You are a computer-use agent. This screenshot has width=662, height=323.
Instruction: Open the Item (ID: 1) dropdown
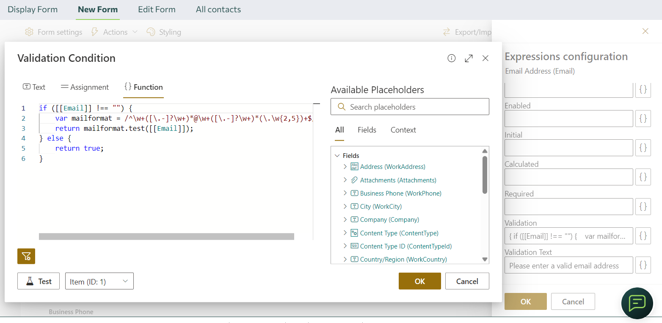pyautogui.click(x=99, y=282)
